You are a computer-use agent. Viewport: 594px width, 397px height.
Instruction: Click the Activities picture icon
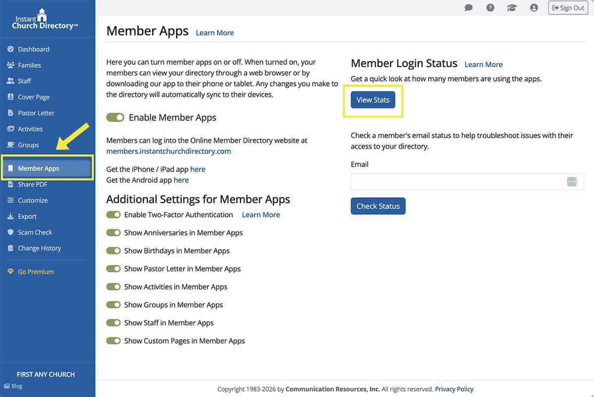[x=10, y=129]
